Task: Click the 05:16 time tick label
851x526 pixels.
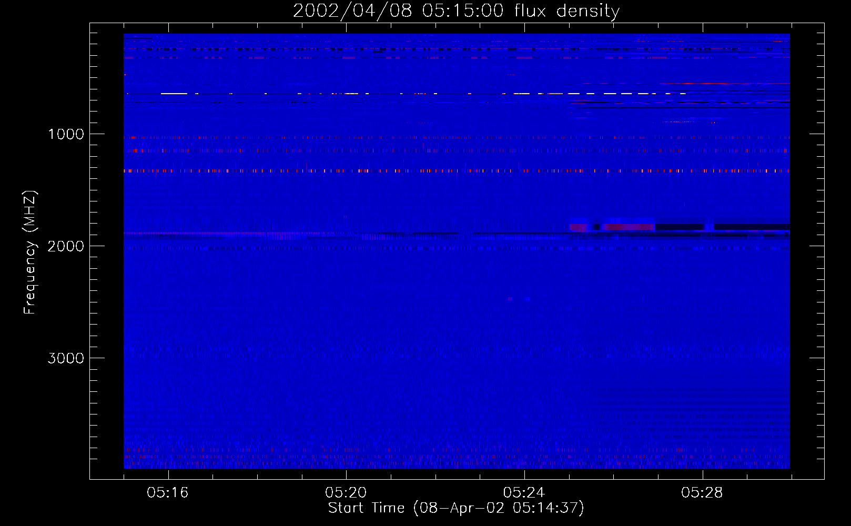Action: (168, 492)
